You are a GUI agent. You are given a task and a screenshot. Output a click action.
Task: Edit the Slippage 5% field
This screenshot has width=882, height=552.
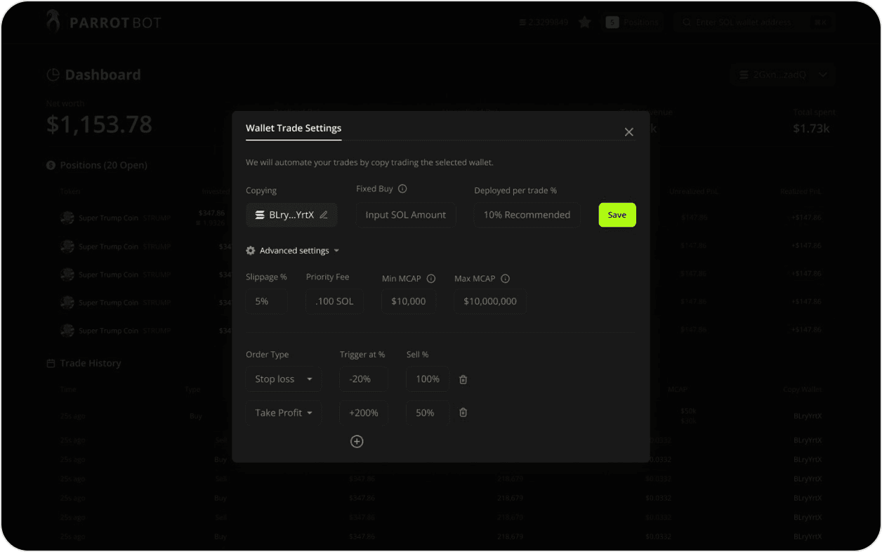[x=266, y=301]
